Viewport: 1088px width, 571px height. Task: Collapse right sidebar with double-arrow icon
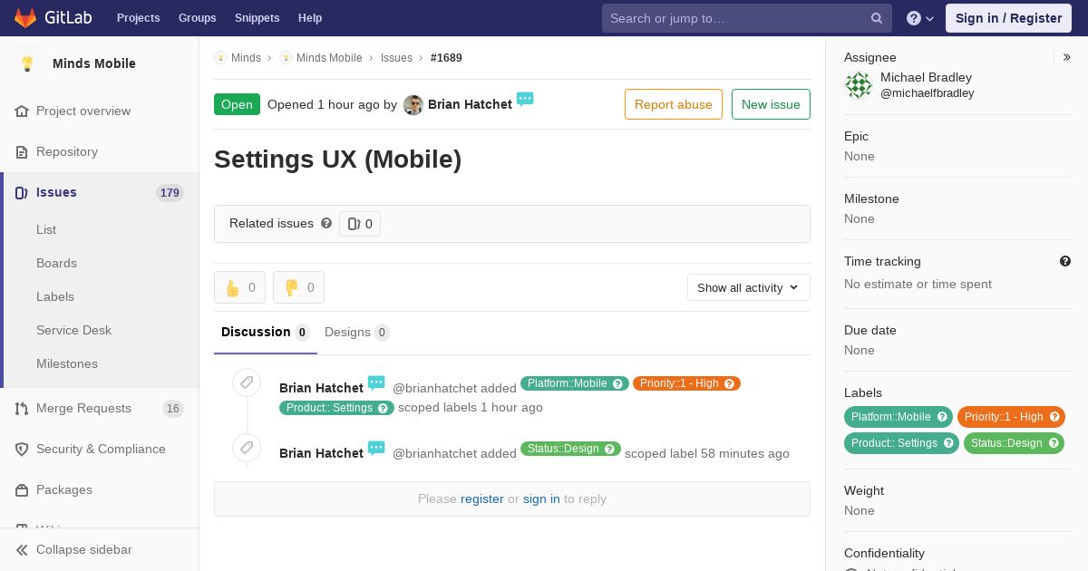pos(1067,57)
